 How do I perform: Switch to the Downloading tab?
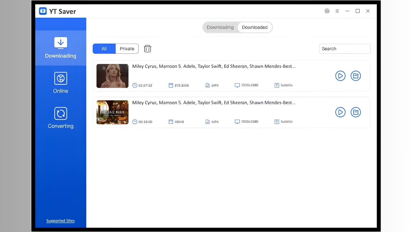tap(220, 27)
